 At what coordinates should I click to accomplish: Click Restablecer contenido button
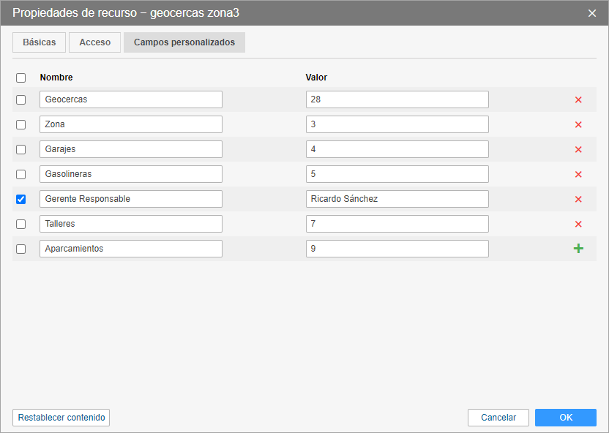[61, 418]
